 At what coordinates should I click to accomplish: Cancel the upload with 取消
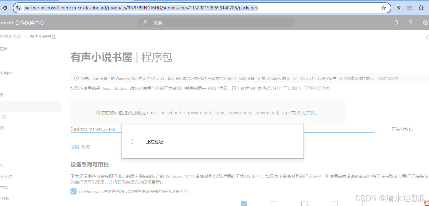75,147
